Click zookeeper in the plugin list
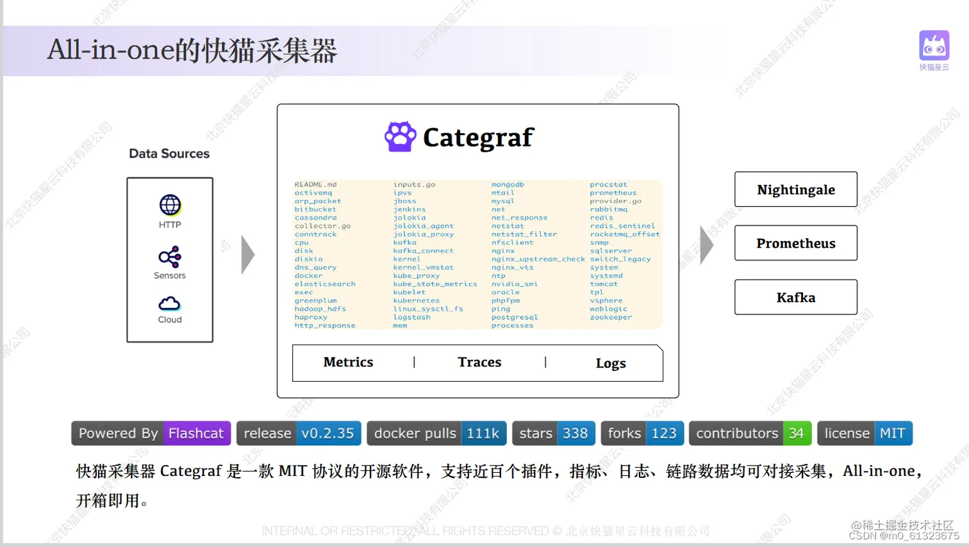The height and width of the screenshot is (547, 969). [611, 317]
